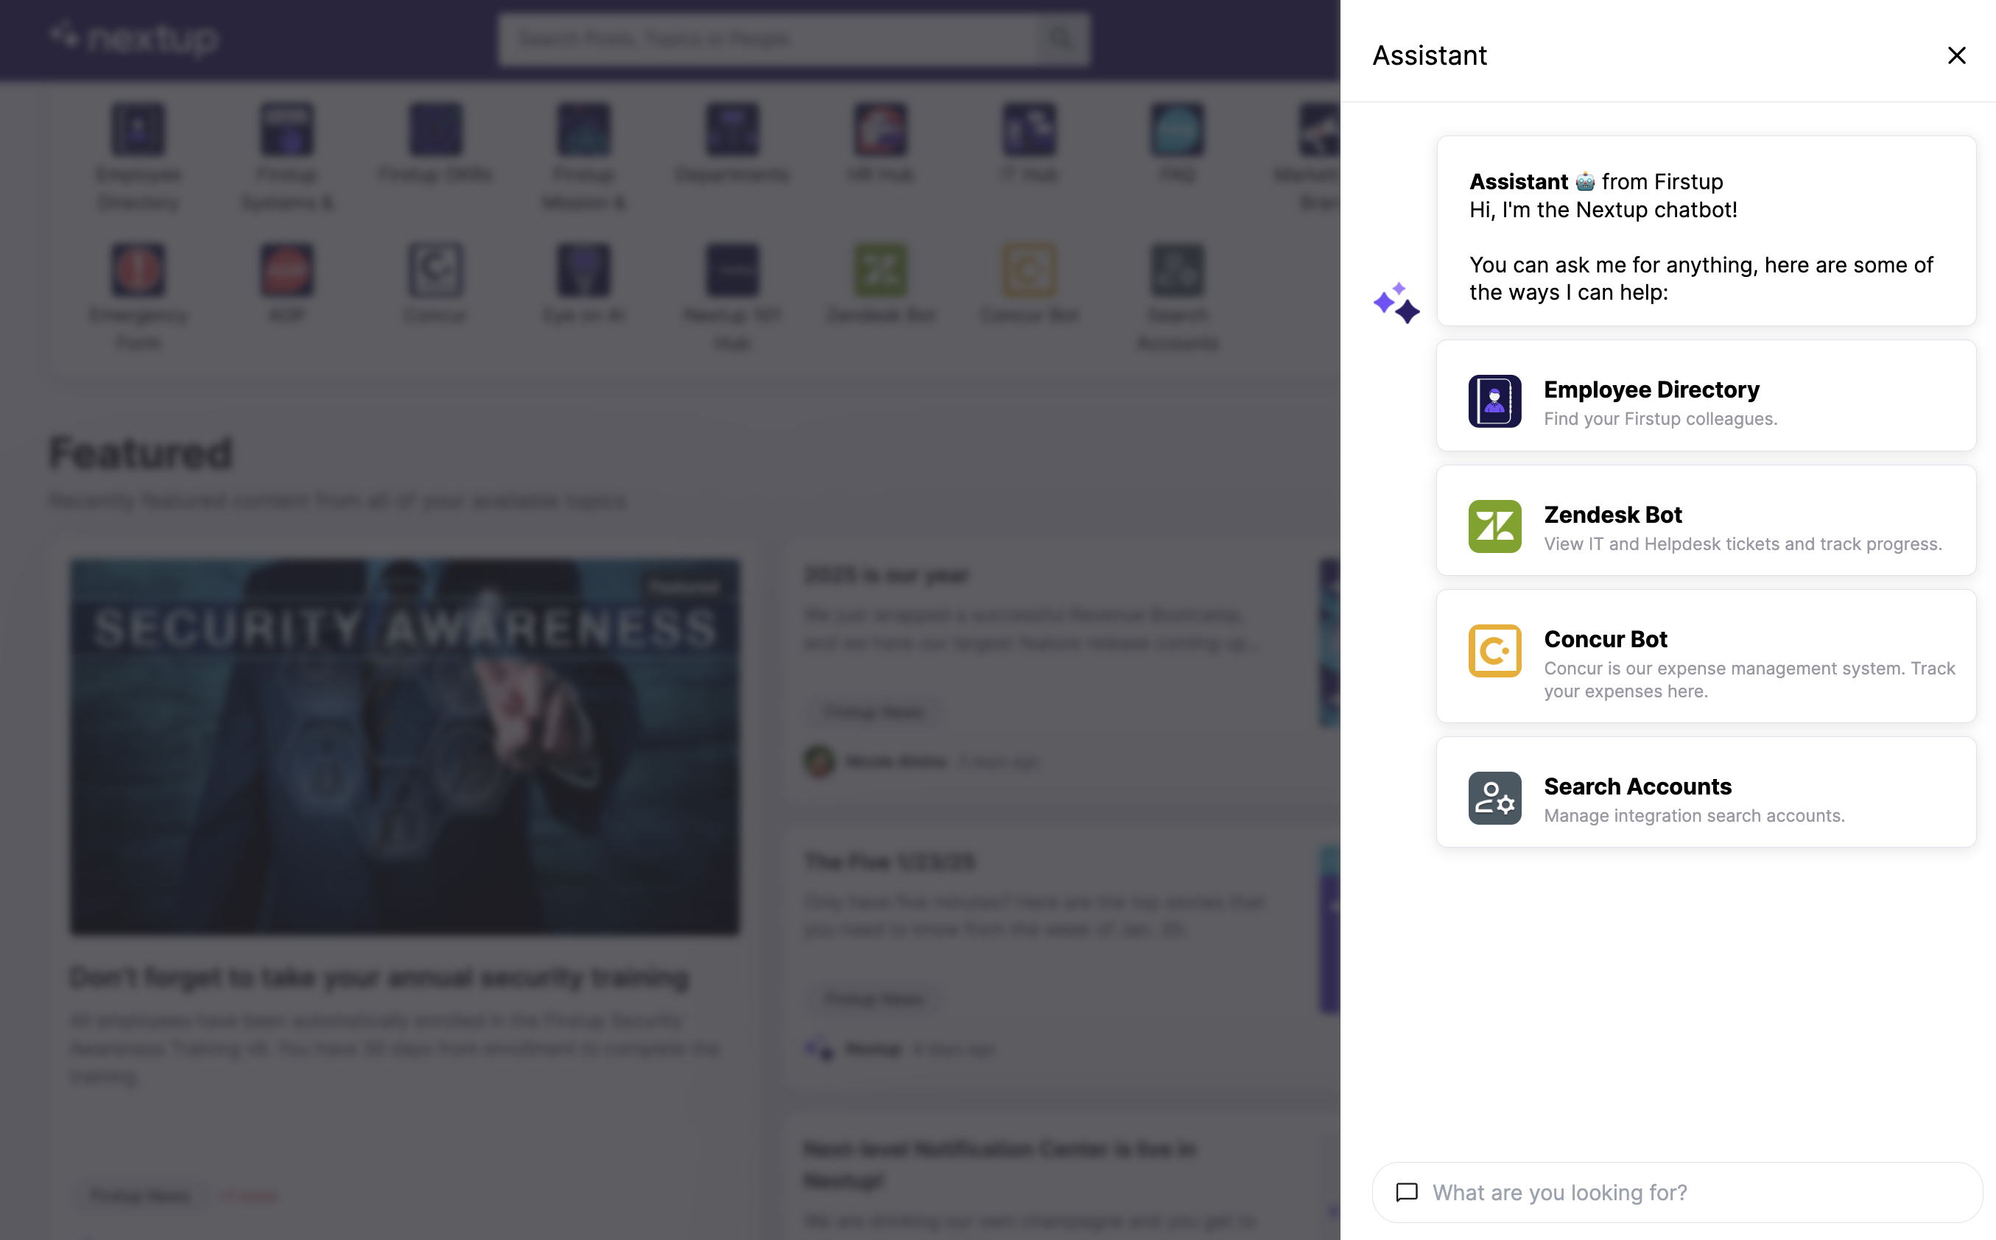Open blurred Search Accounts shortcut in grid

tap(1177, 270)
